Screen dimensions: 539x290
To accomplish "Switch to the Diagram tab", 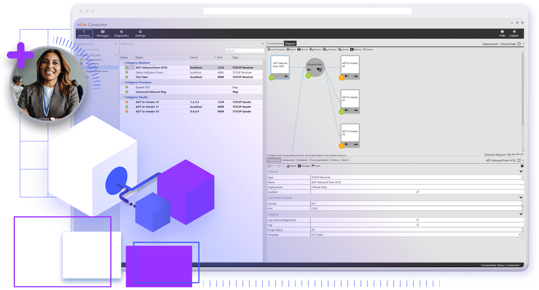I will 290,44.
